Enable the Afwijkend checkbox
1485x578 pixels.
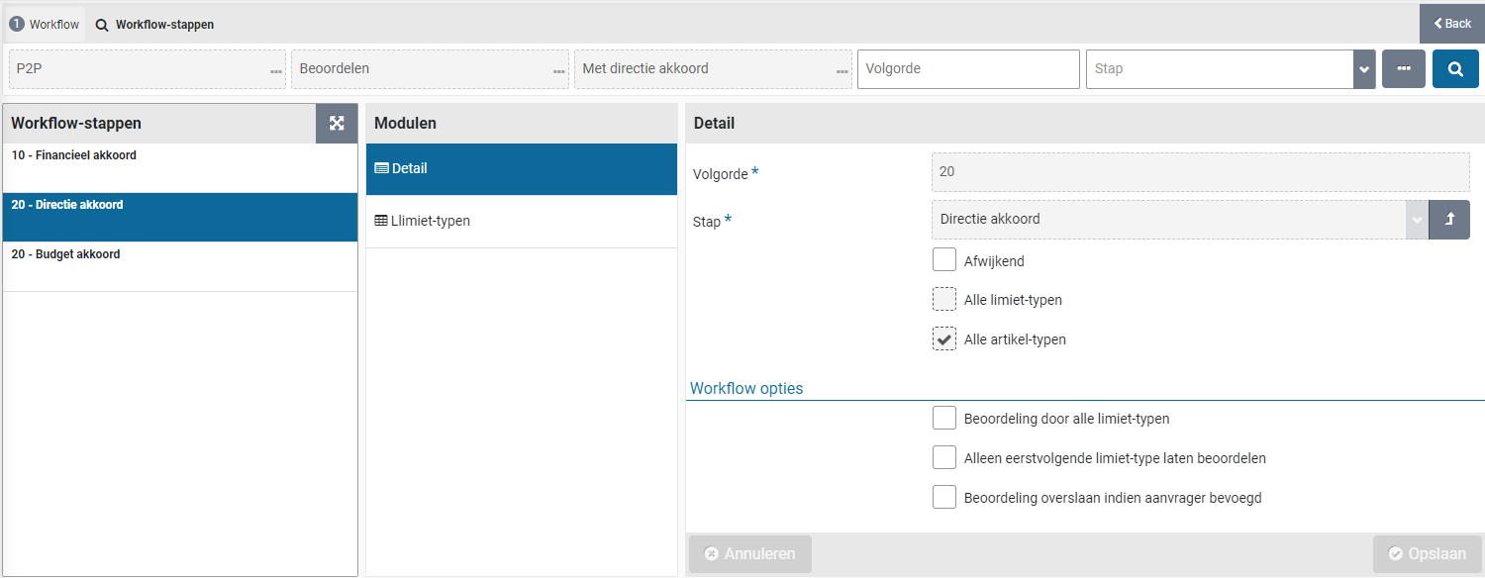tap(944, 260)
